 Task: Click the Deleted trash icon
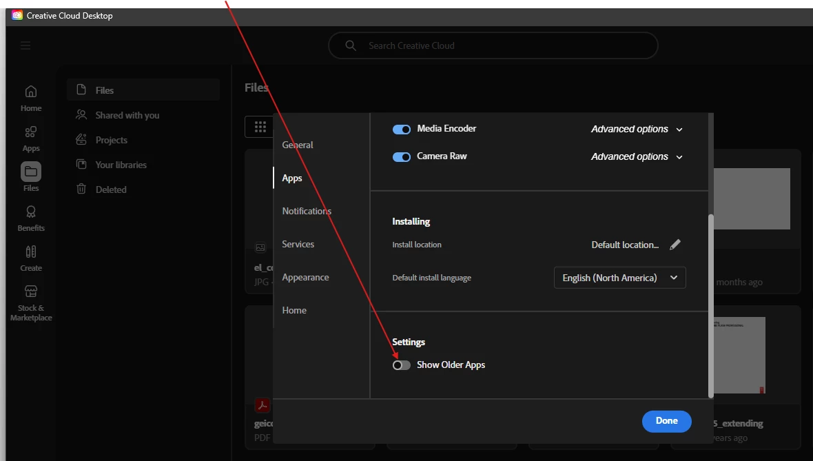(x=81, y=189)
